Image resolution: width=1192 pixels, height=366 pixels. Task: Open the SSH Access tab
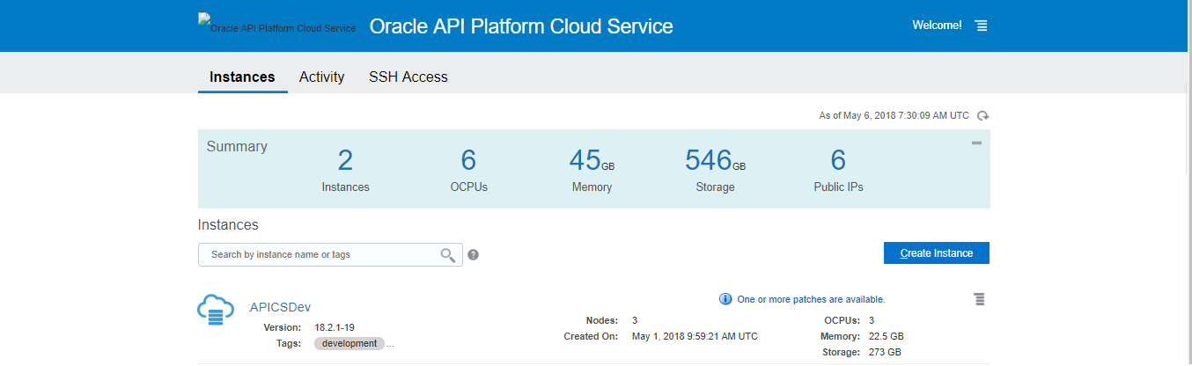coord(408,77)
